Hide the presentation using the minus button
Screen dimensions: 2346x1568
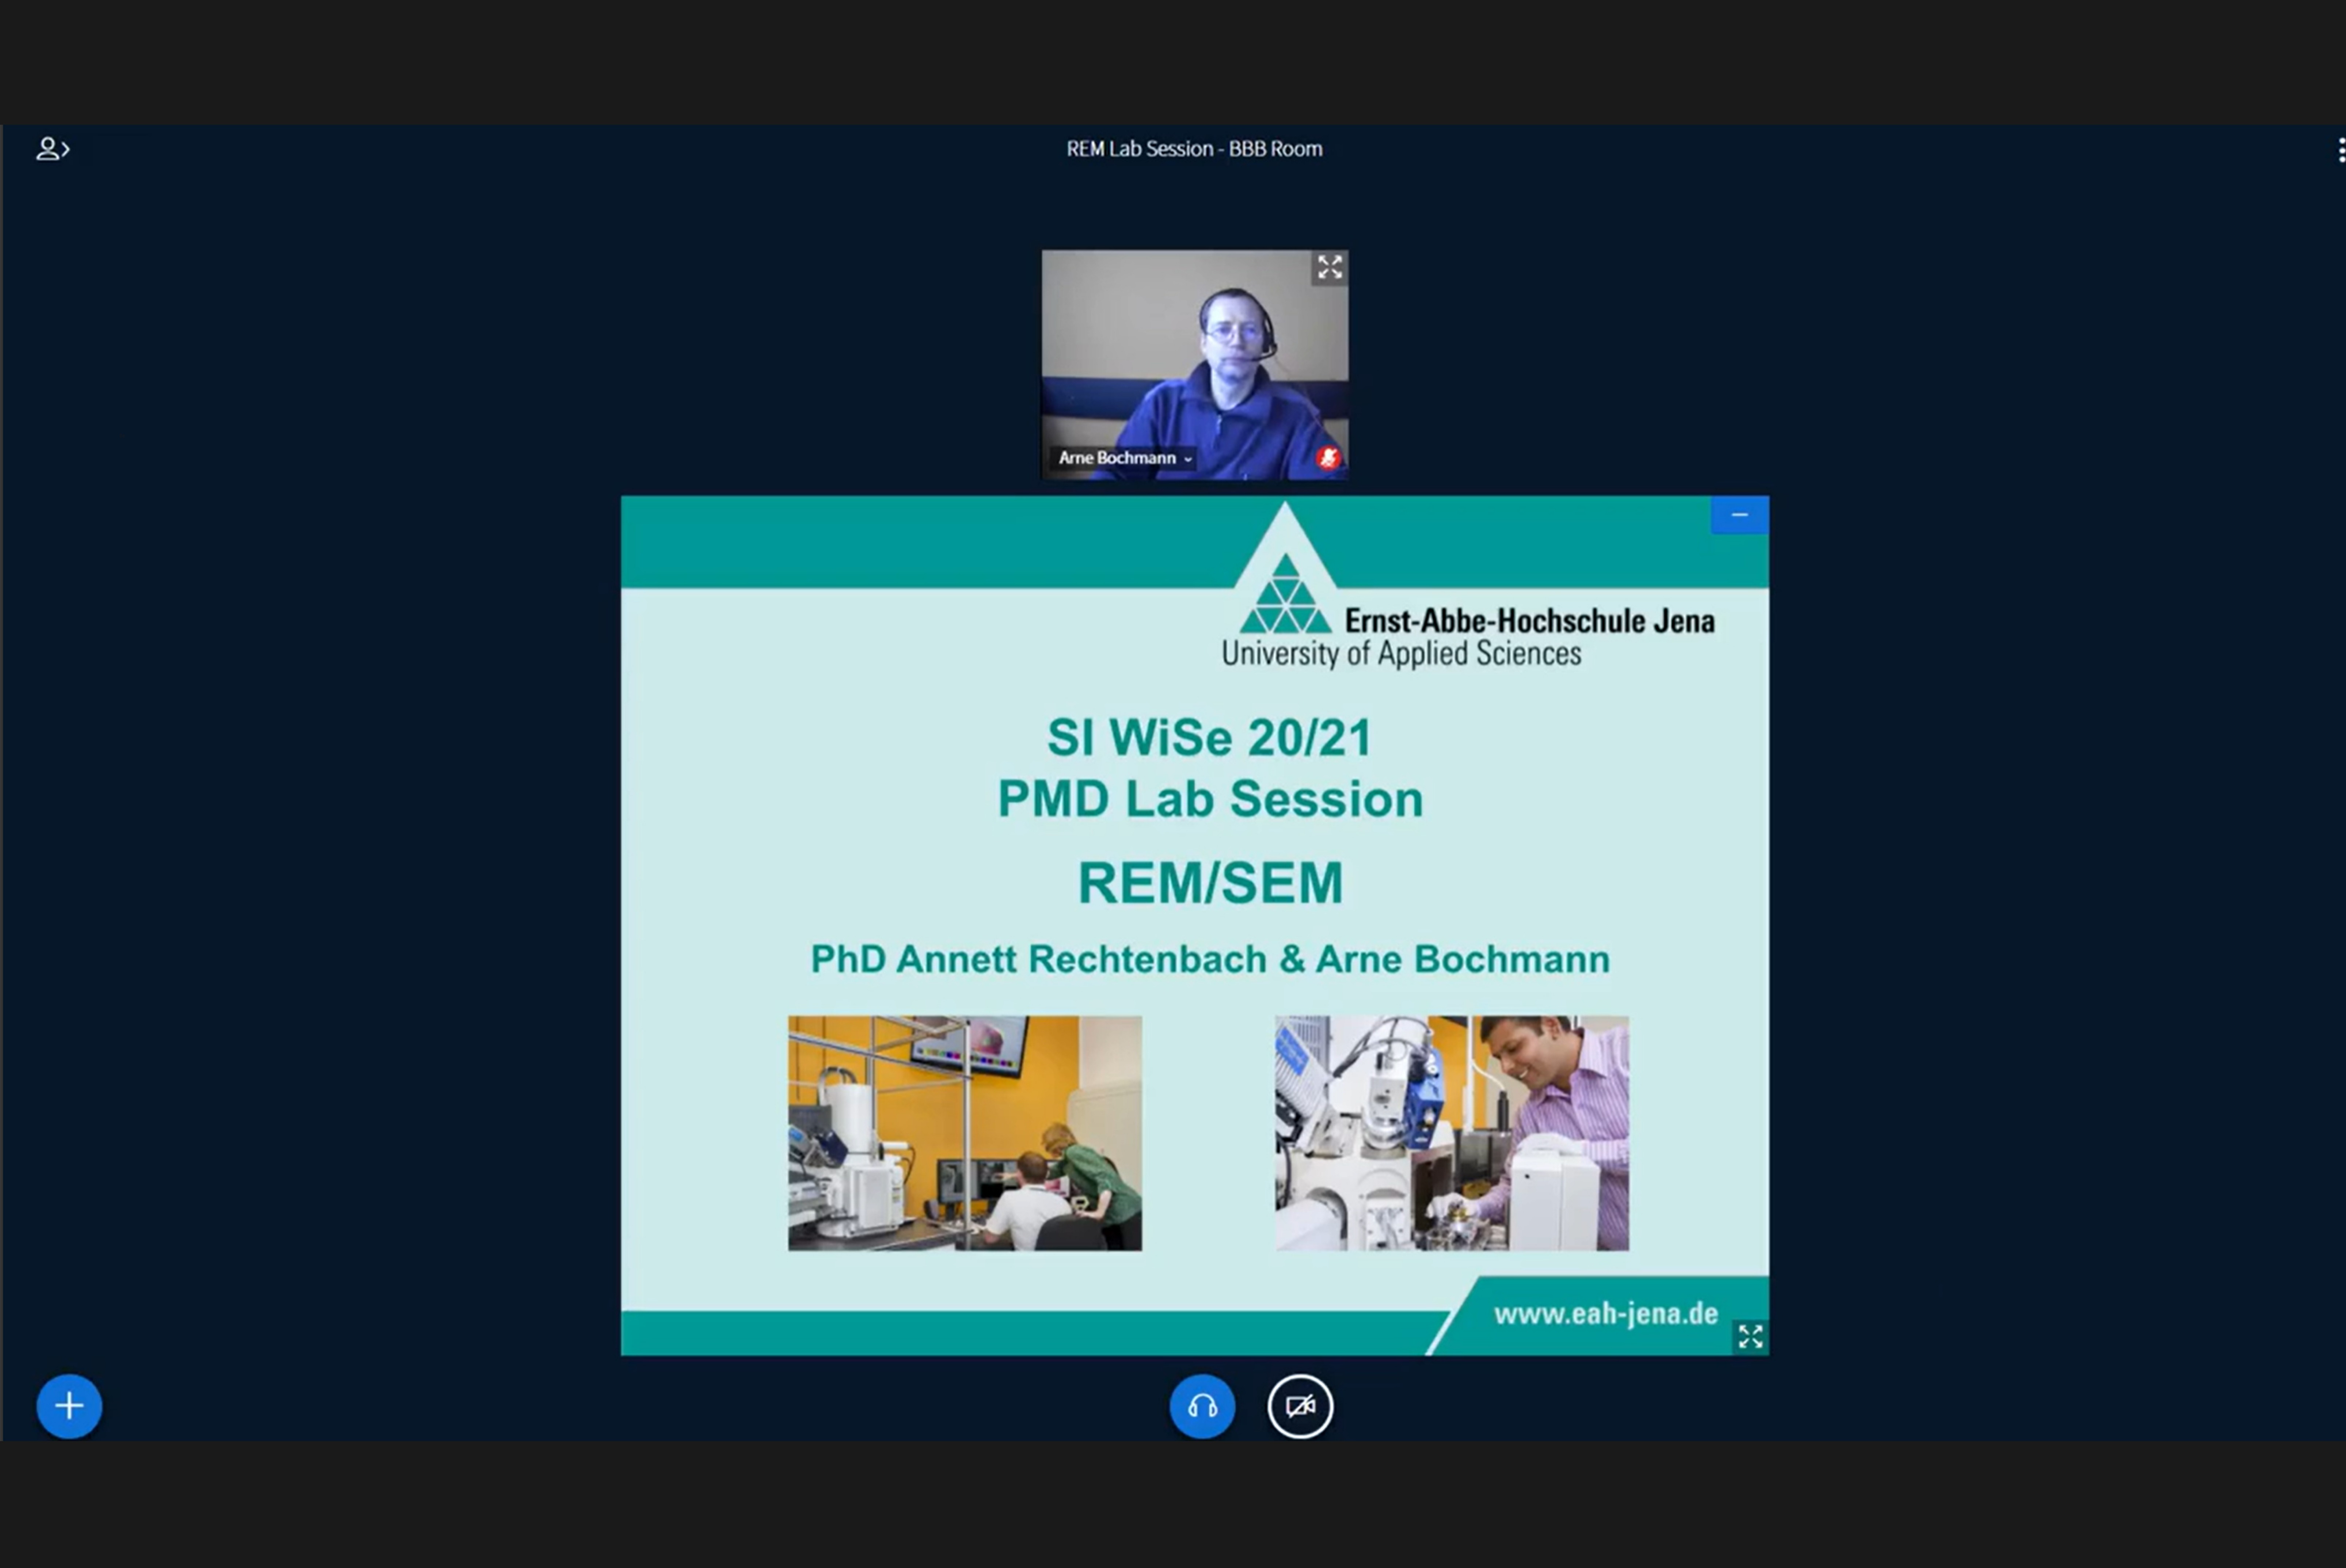pos(1739,515)
